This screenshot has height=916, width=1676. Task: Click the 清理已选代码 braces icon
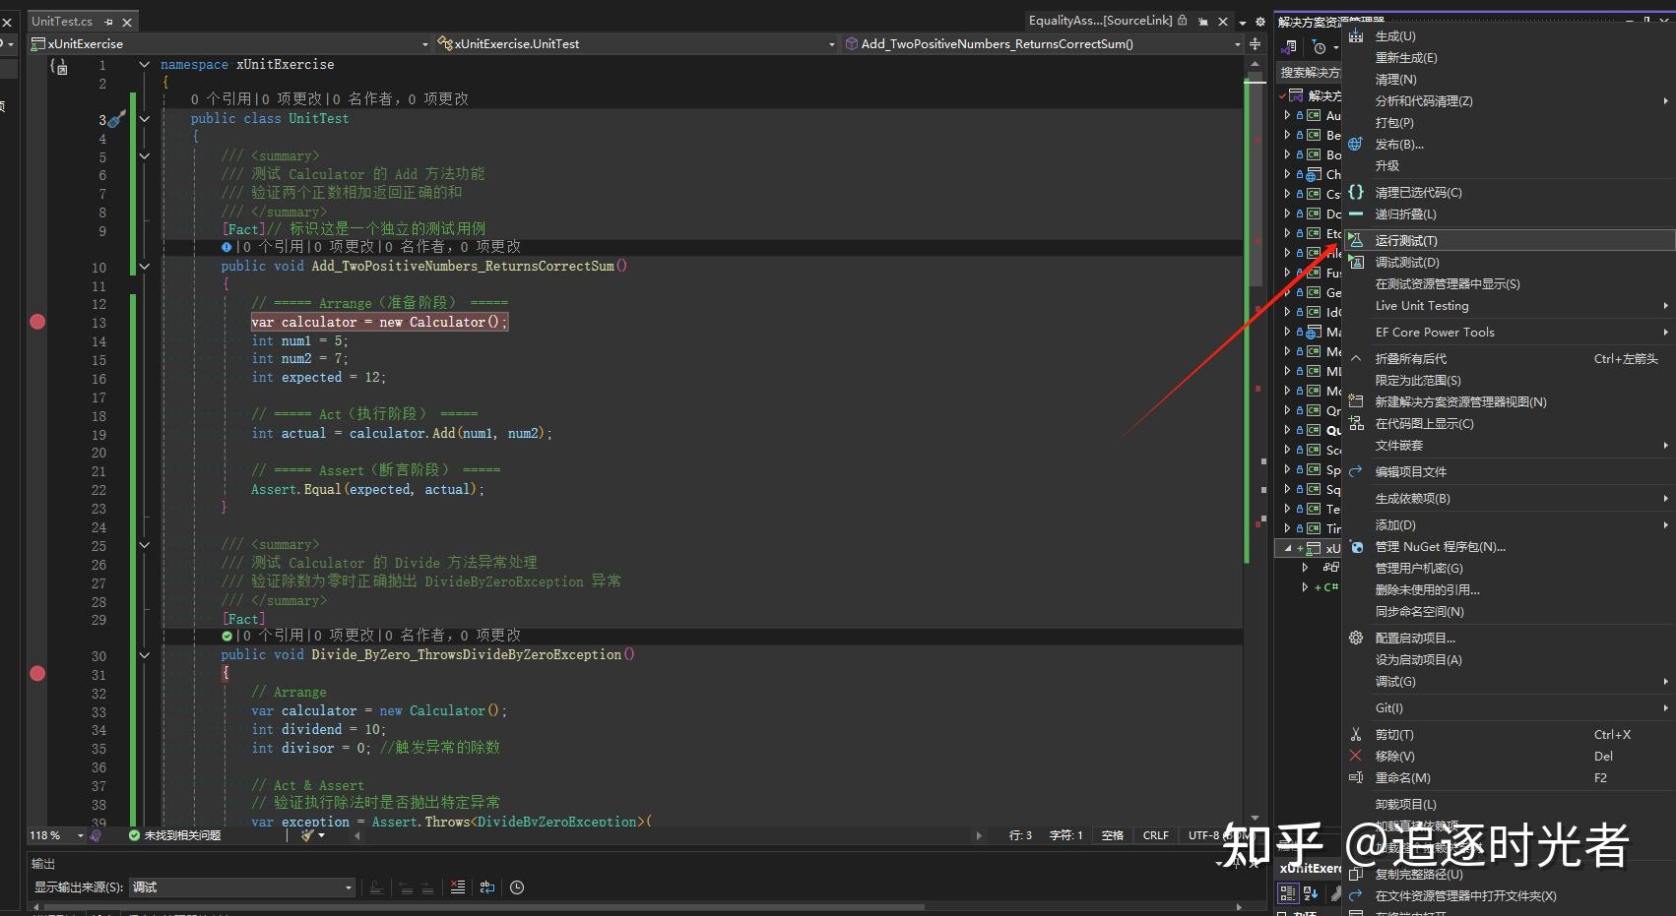(1356, 192)
